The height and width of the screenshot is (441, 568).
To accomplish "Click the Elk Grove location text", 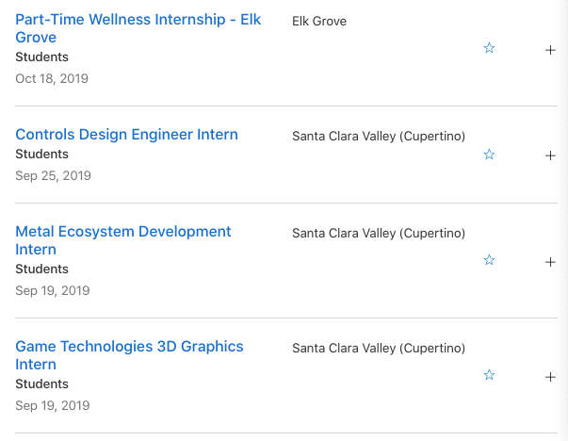I will (319, 21).
